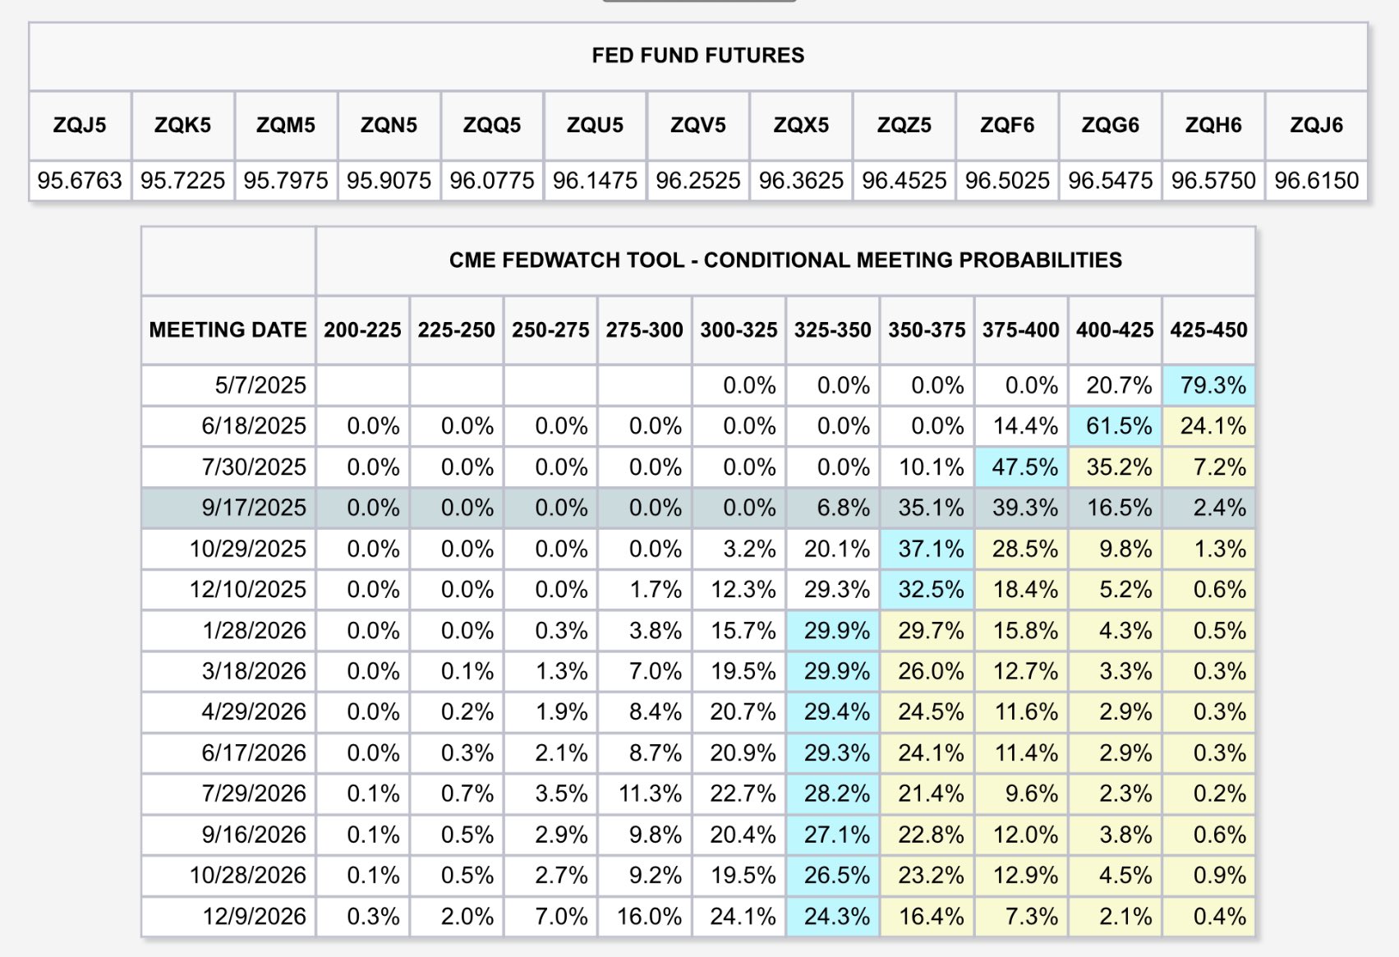The height and width of the screenshot is (957, 1399).
Task: Click the ZQJ6 futures contract header
Action: (x=1316, y=125)
